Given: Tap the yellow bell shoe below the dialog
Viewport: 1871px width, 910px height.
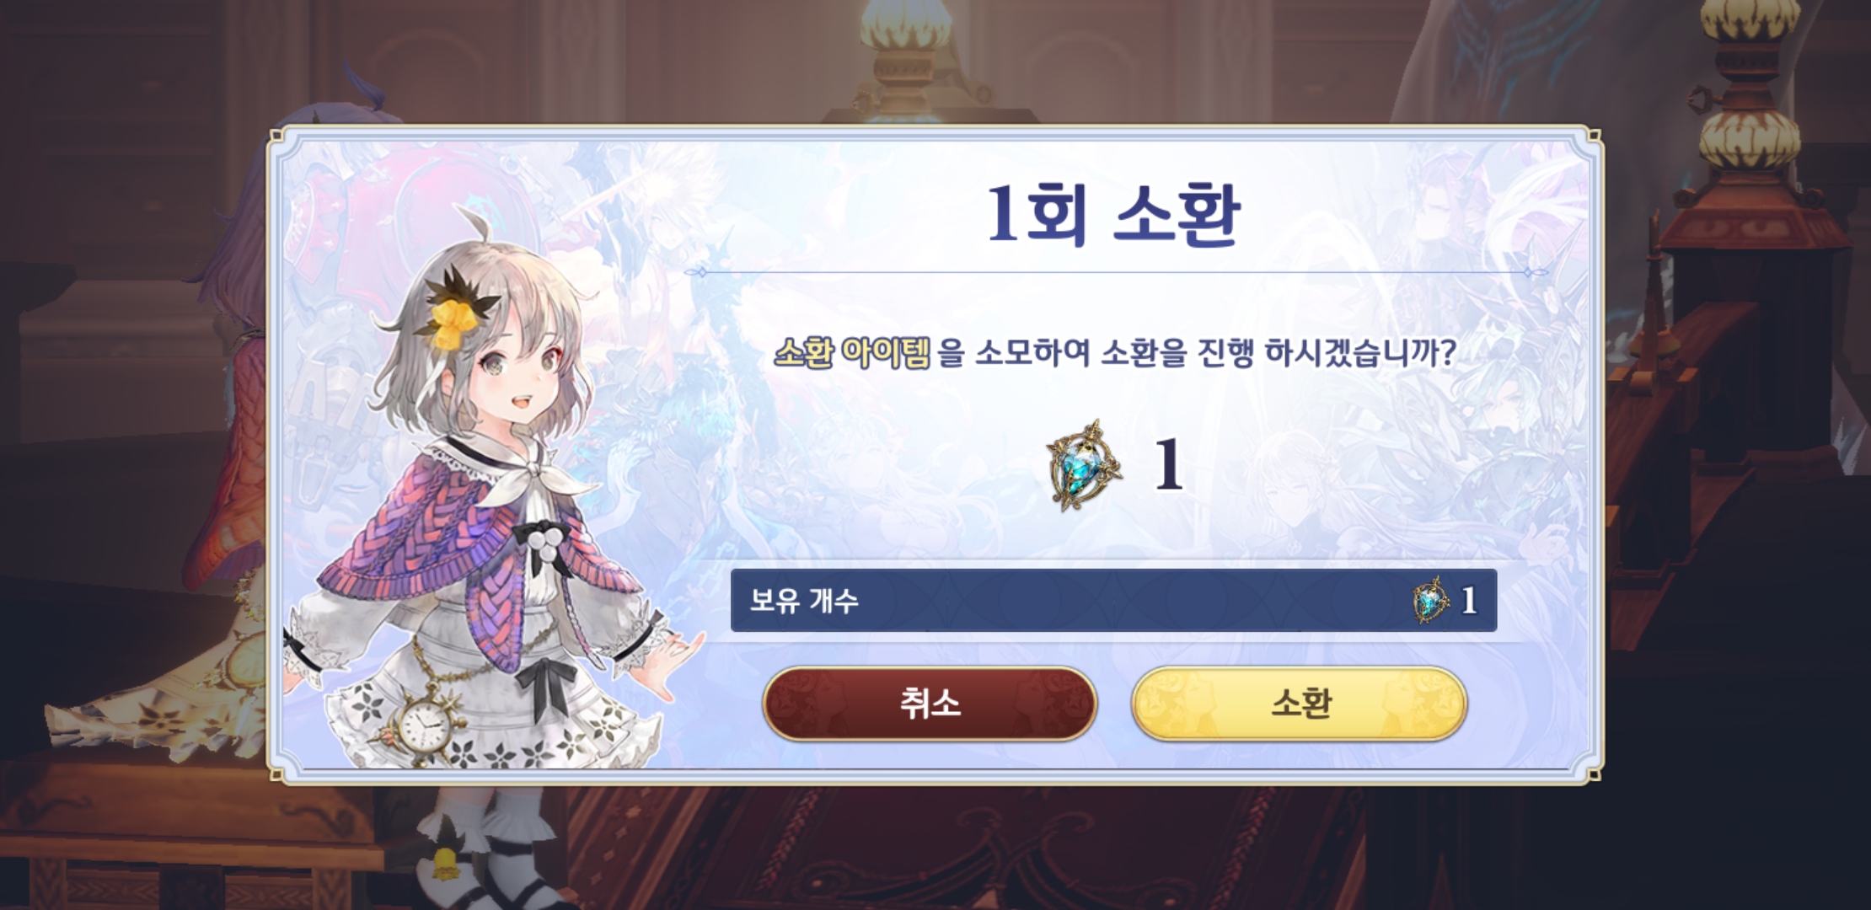Looking at the screenshot, I should pyautogui.click(x=445, y=859).
